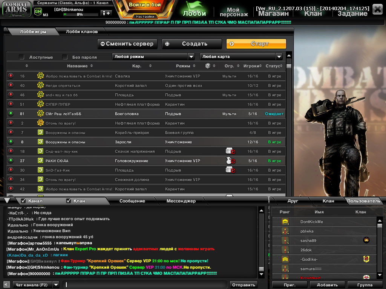
Task: Click DontKickMe's rank insignia
Action: point(285,222)
